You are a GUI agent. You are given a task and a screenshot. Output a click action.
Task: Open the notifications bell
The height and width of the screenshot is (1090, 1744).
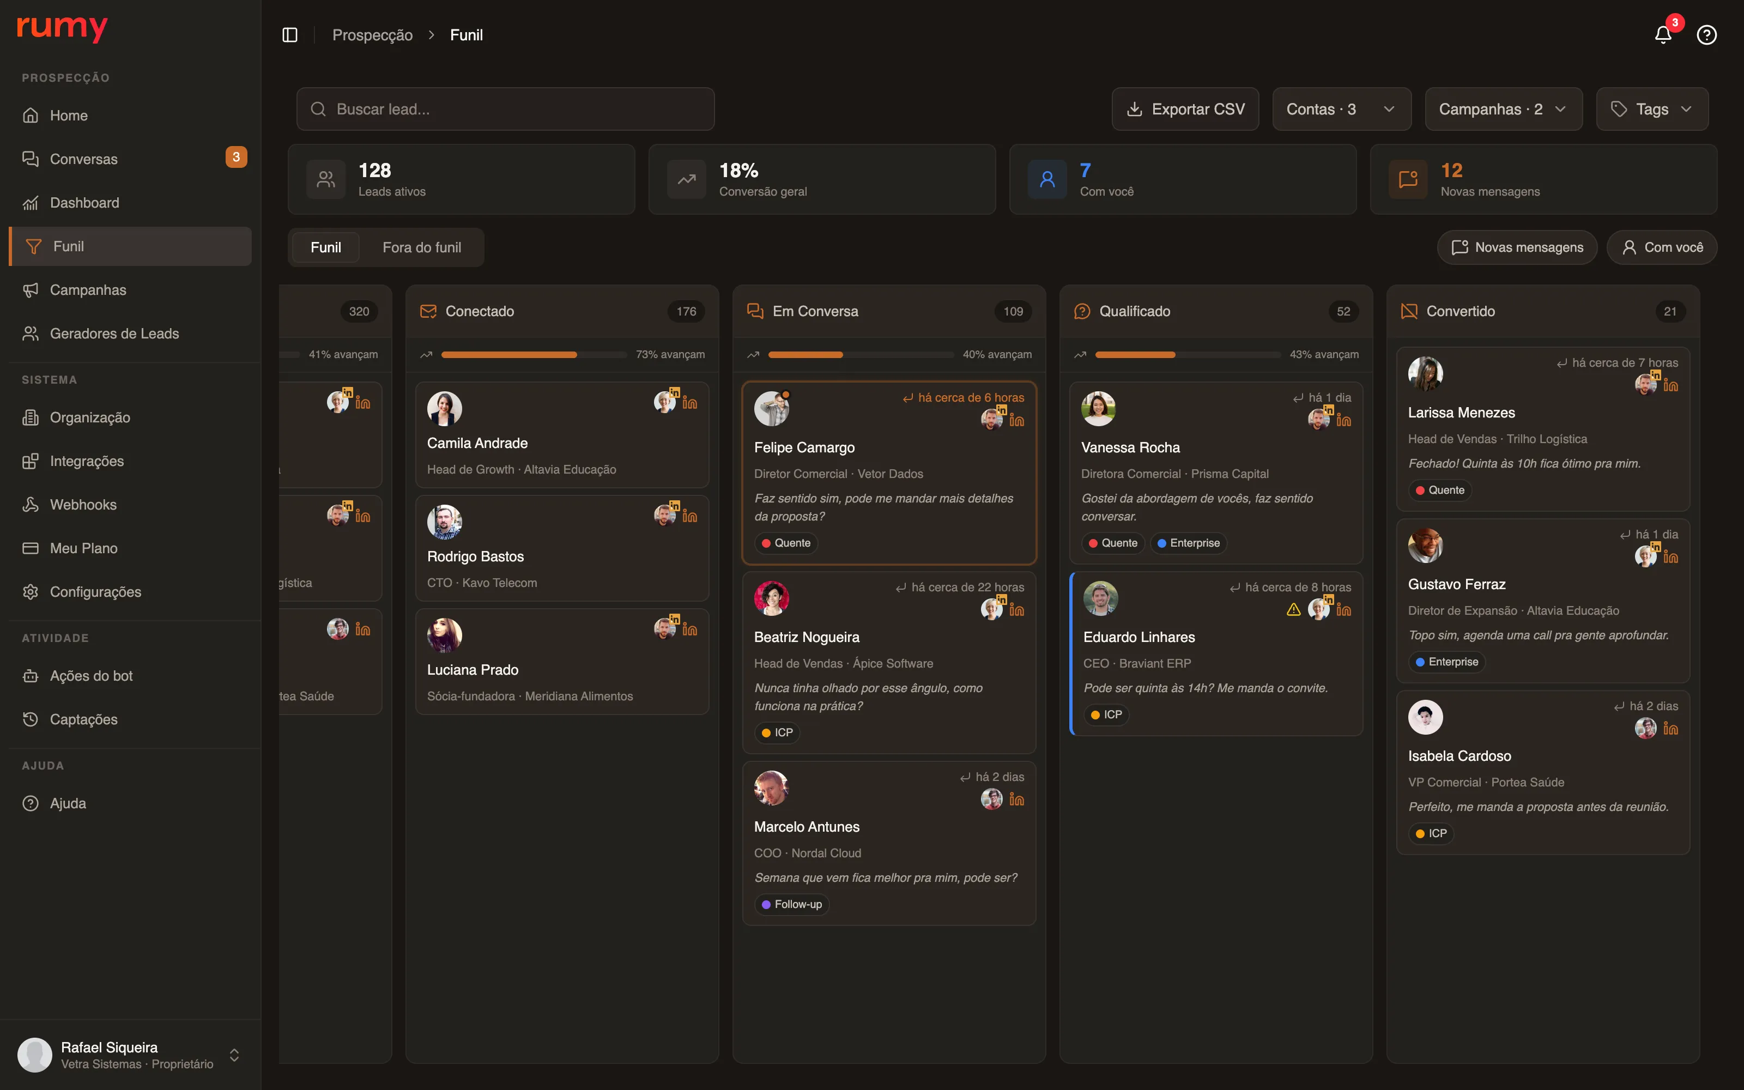coord(1663,34)
